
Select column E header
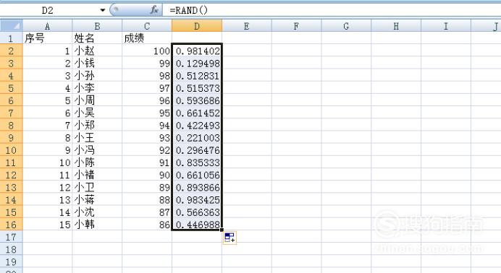point(247,26)
